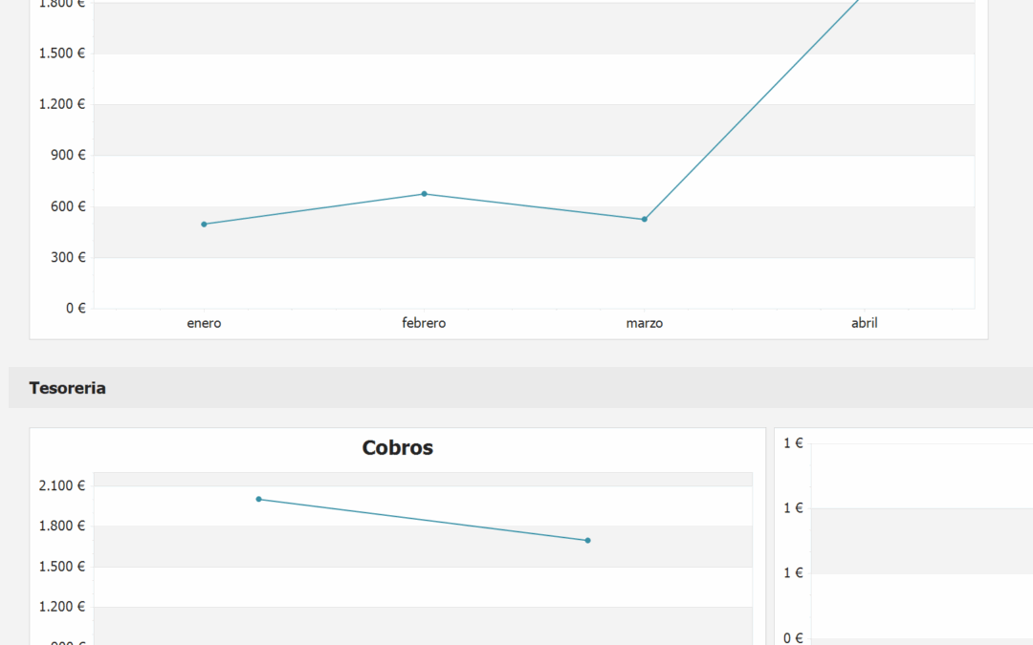The width and height of the screenshot is (1033, 645).
Task: Click the marzo x-axis label
Action: pos(645,323)
